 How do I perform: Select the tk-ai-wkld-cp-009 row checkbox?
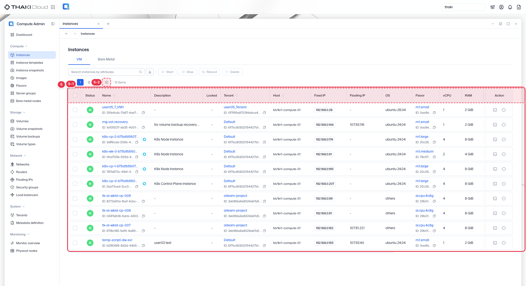click(75, 199)
